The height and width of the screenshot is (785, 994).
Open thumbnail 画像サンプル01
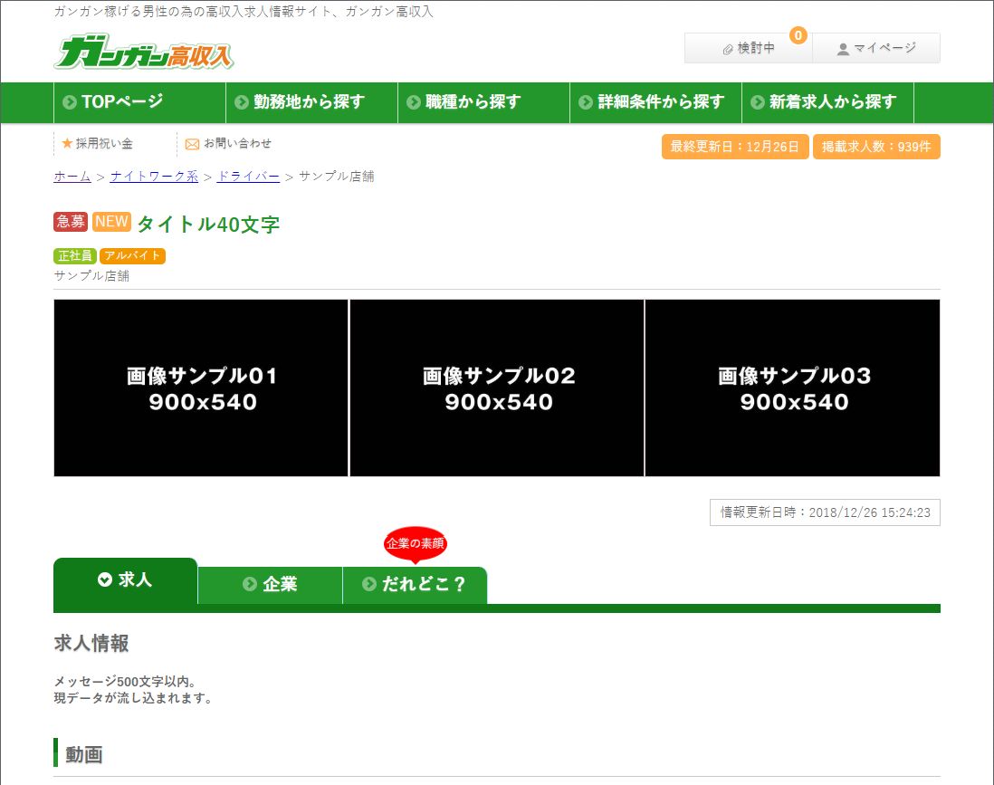tap(201, 388)
